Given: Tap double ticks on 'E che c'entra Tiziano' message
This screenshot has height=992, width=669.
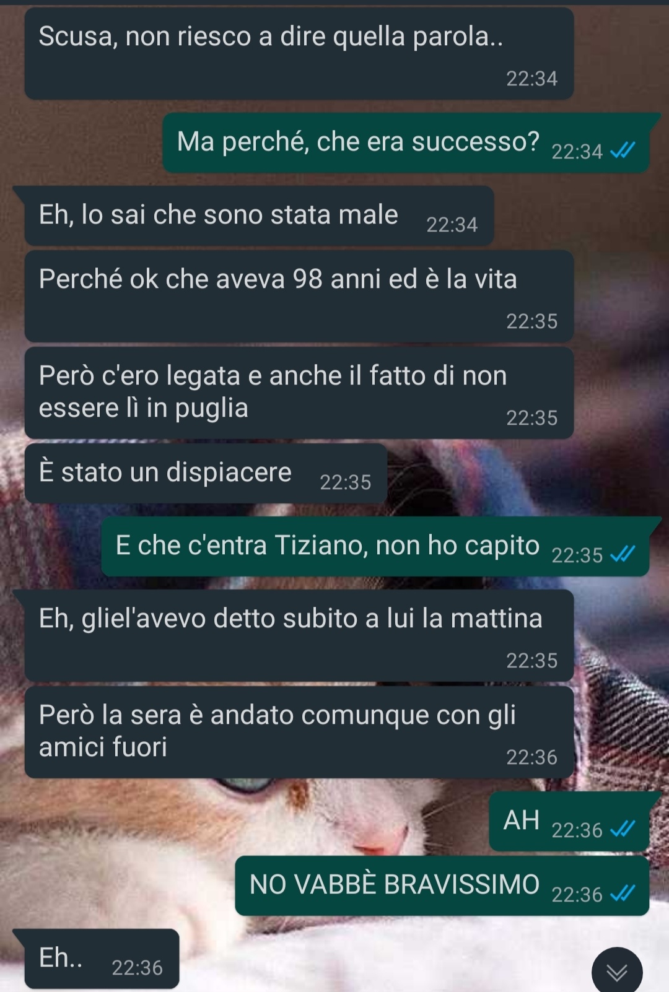Looking at the screenshot, I should pos(623,554).
